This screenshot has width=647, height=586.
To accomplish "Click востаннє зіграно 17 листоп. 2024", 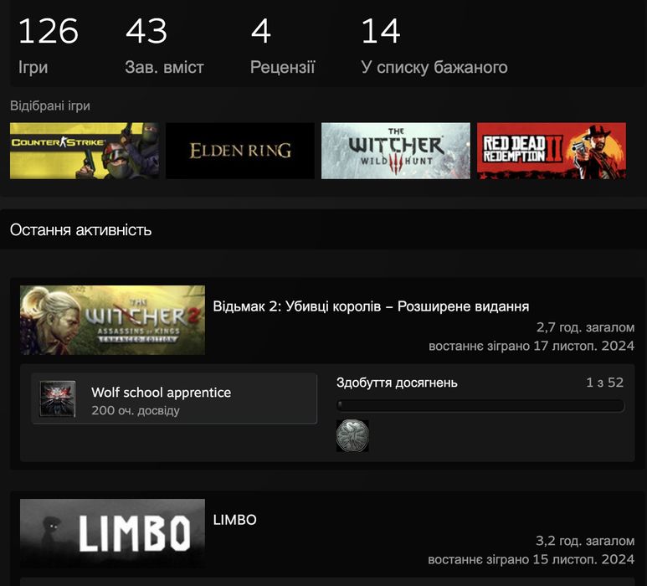I will tap(531, 346).
